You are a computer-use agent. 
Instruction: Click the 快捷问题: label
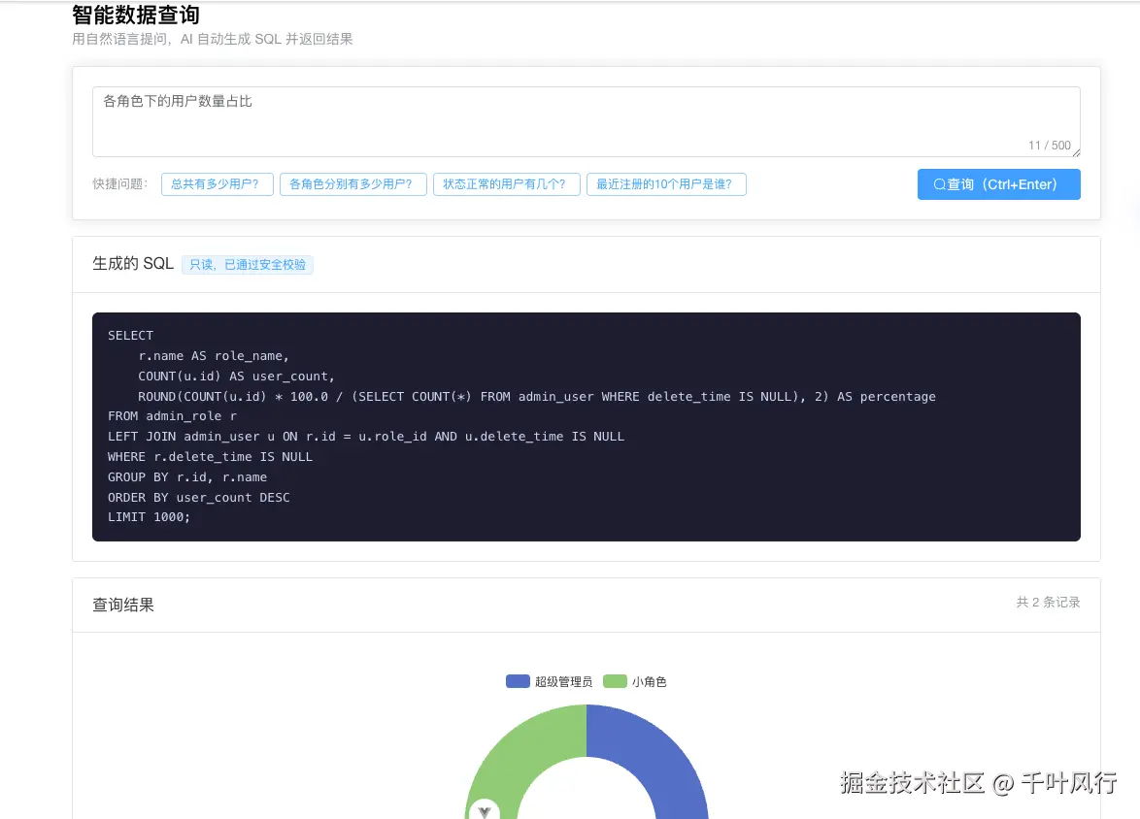[x=120, y=183]
